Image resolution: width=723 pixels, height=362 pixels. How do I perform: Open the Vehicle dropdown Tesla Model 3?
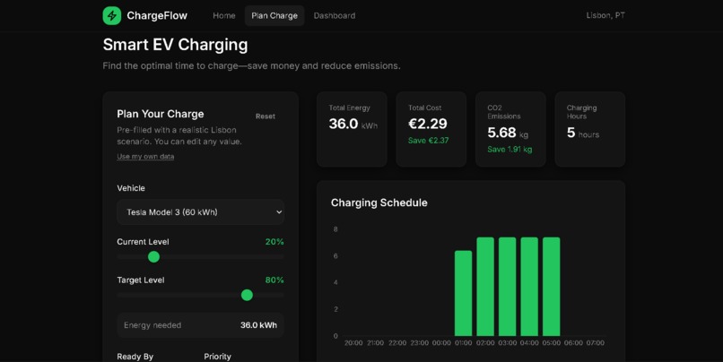coord(201,211)
